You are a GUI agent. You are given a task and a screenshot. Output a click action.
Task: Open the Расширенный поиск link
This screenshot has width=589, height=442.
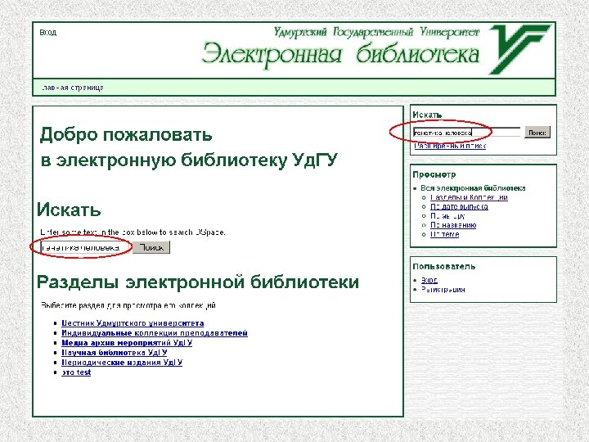coord(450,146)
